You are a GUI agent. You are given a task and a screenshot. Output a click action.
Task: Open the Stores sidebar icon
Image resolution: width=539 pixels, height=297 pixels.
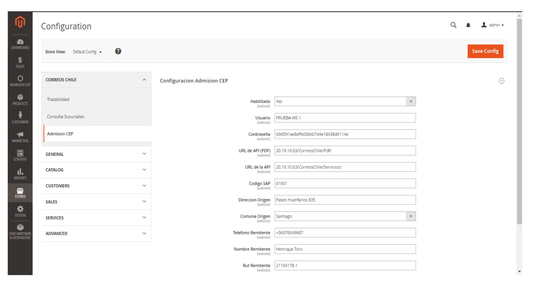(x=20, y=193)
